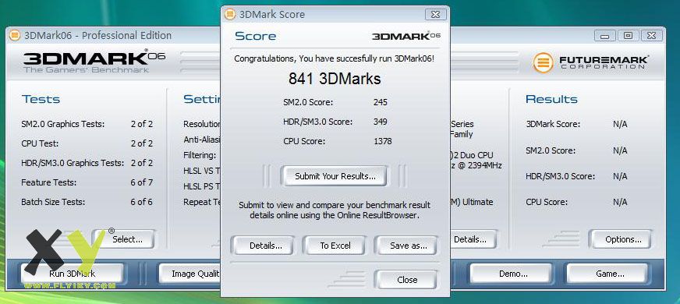Screen dimensions: 680x304
Task: Close the Score dialog with X button
Action: click(435, 14)
